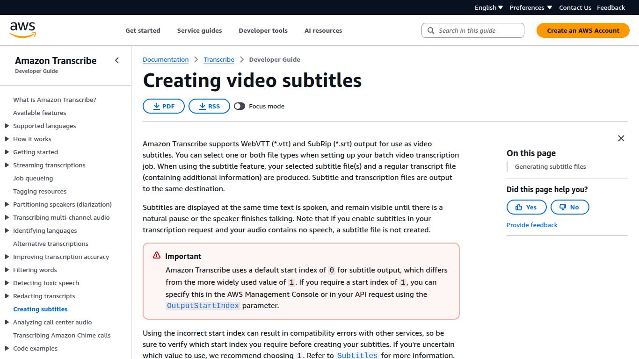Dismiss the On this page panel with the X

click(621, 138)
